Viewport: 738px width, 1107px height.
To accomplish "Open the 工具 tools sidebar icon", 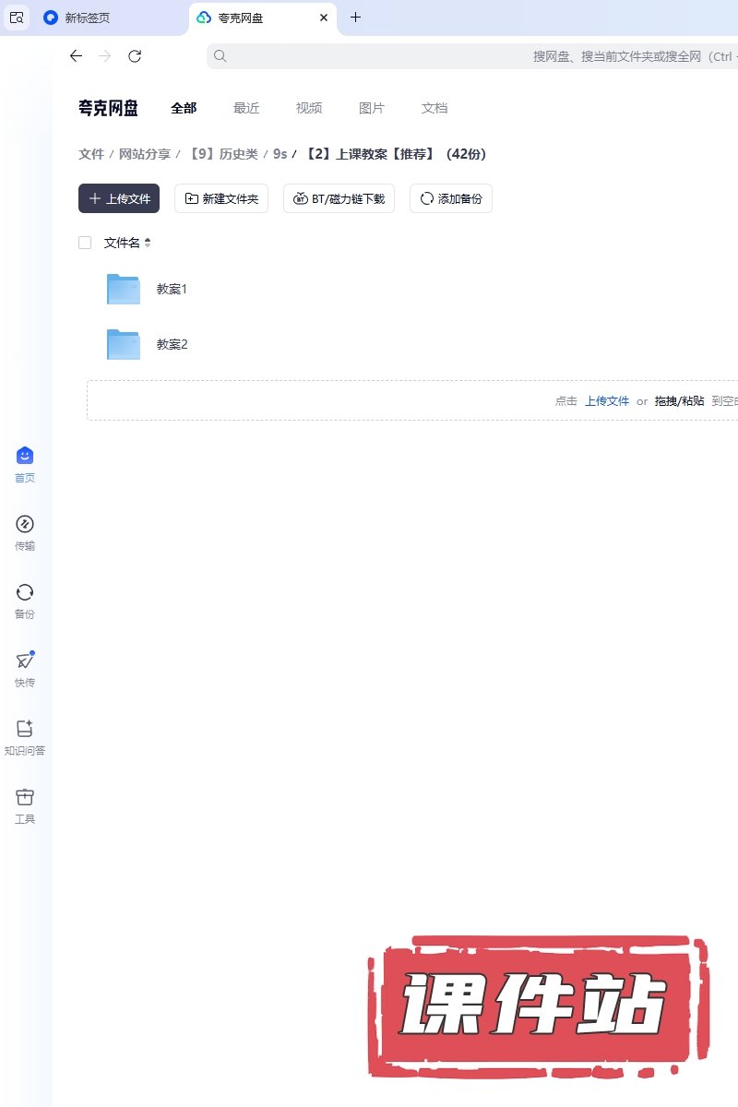I will click(25, 798).
